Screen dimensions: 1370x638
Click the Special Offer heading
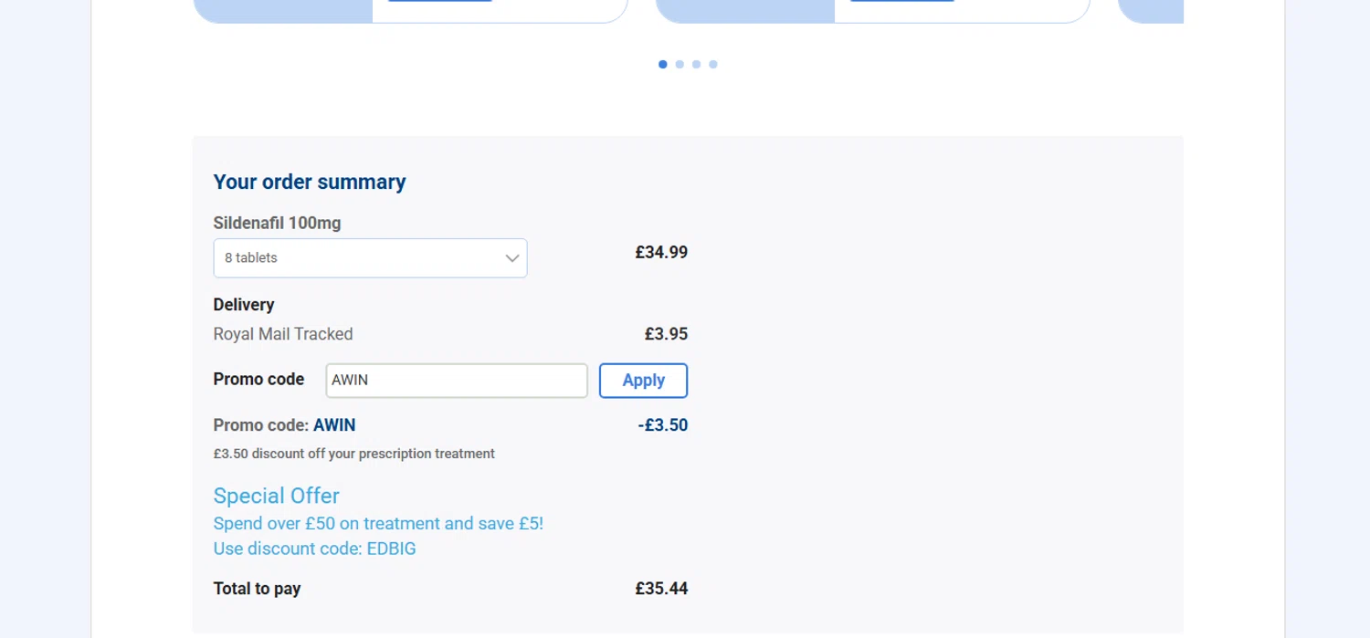[276, 496]
